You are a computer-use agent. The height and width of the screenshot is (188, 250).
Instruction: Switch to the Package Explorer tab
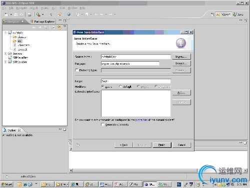(x=42, y=22)
